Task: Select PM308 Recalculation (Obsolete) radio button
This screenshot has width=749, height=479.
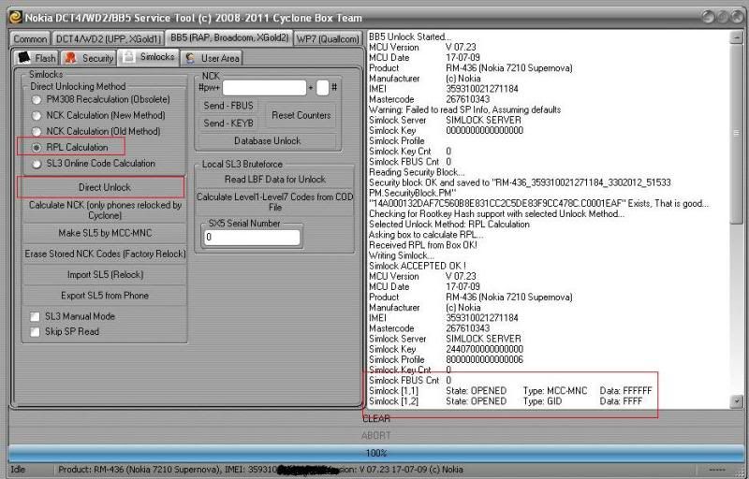Action: [37, 99]
